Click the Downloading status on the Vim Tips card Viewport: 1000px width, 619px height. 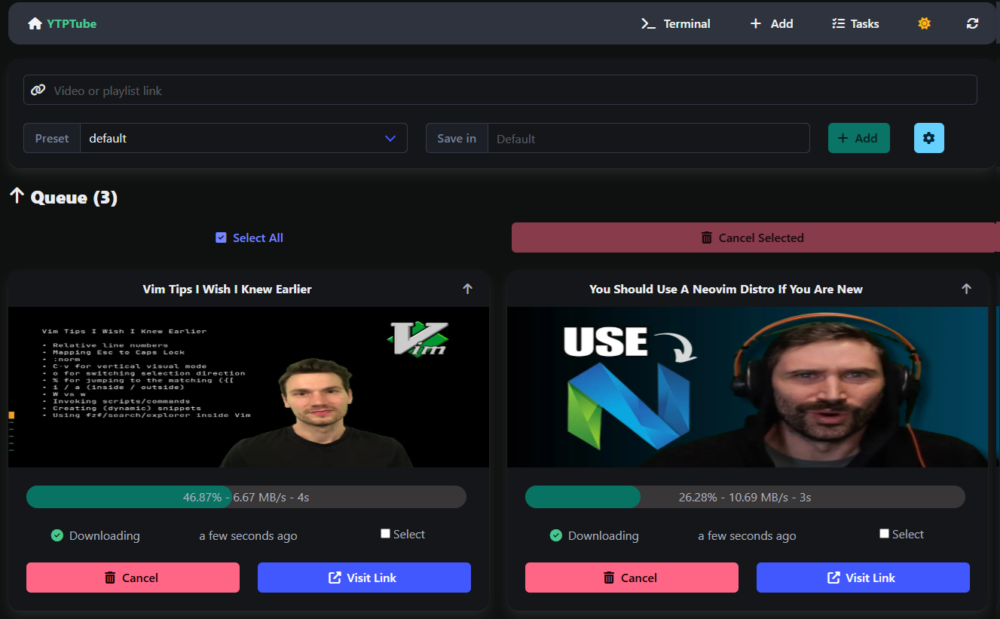click(x=96, y=535)
